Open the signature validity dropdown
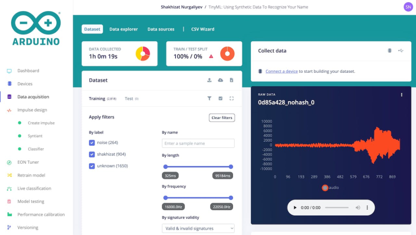 [198, 228]
